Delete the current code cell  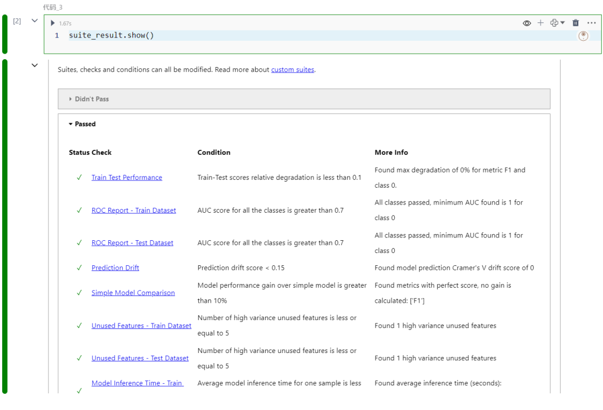[x=576, y=23]
